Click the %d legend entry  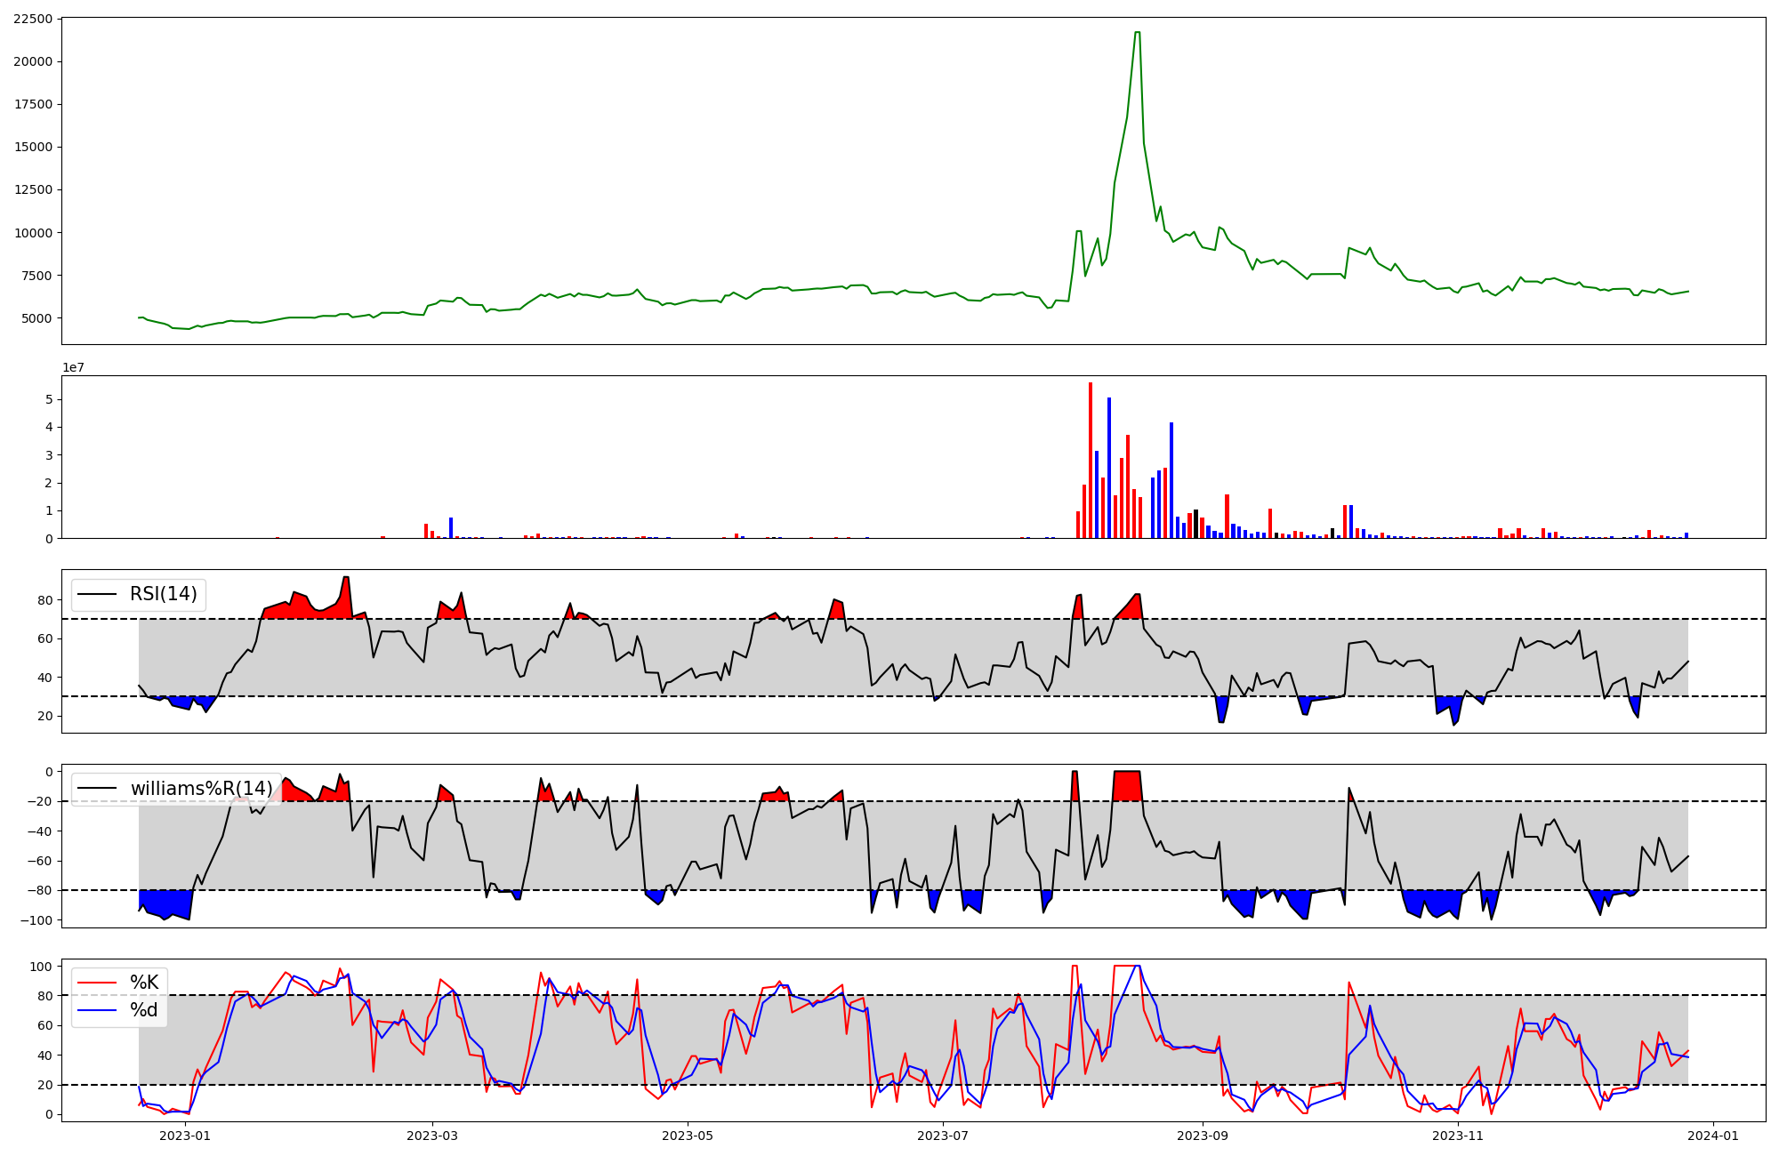coord(144,1010)
